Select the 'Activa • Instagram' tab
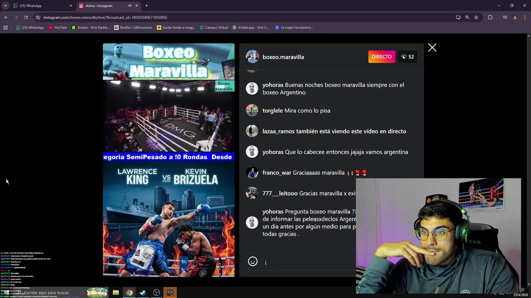531x298 pixels. [x=108, y=6]
